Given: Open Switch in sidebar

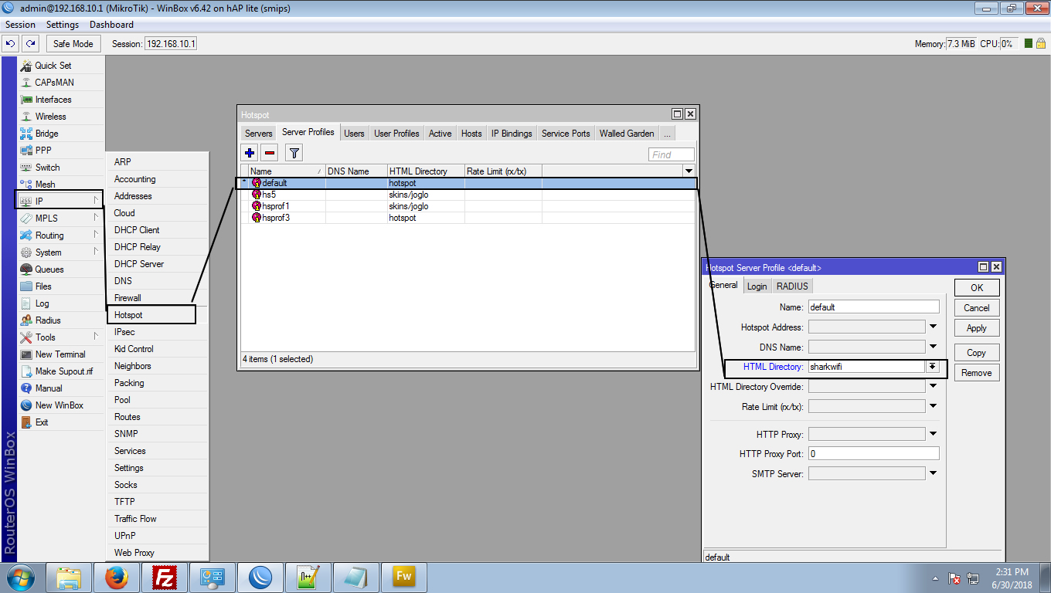Looking at the screenshot, I should pos(60,168).
